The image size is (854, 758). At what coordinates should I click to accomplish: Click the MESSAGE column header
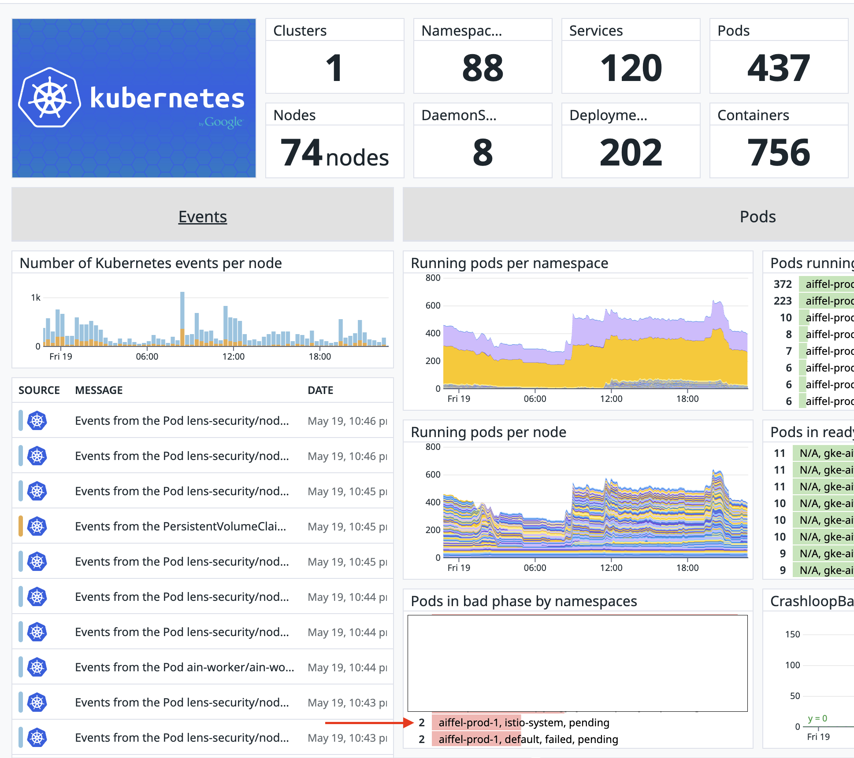(99, 390)
